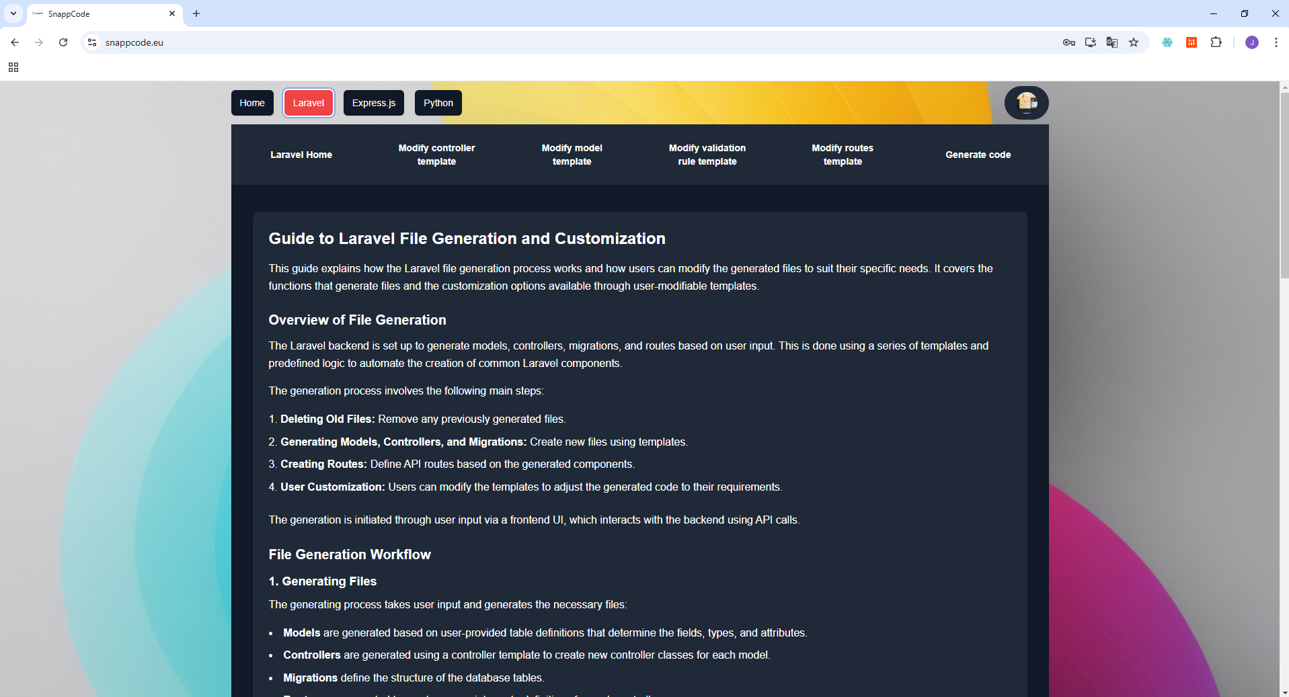Switch to Python framework

[438, 103]
